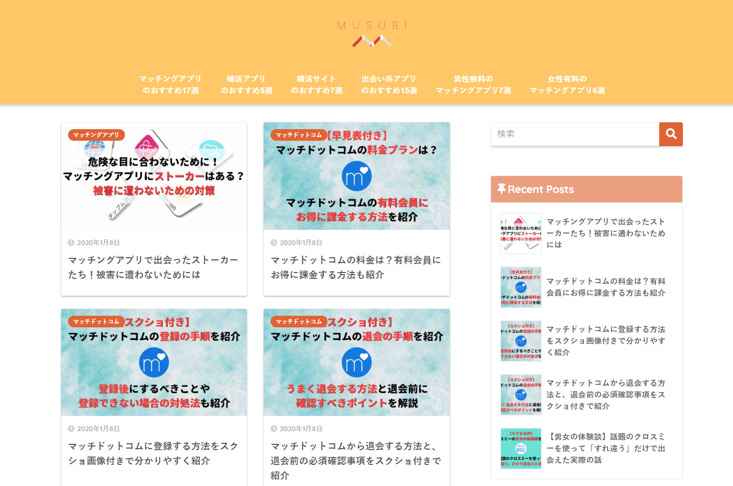Open post title マッチドットコムに登録する方法 in main grid
Viewport: 733px width, 486px height.
(x=153, y=453)
